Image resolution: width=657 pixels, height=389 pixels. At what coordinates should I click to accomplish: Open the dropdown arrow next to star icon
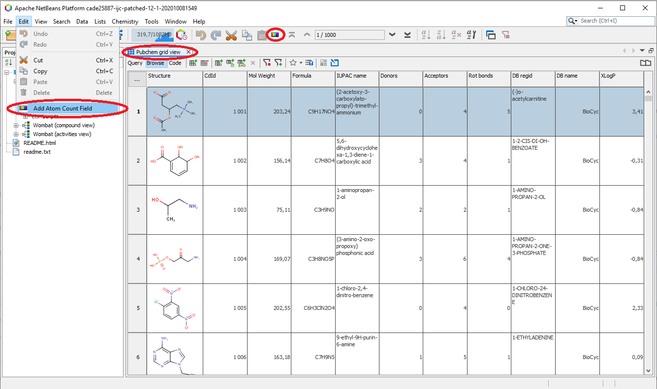tap(301, 63)
